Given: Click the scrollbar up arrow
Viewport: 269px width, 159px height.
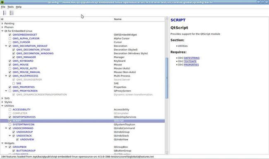Looking at the screenshot, I should (x=167, y=18).
